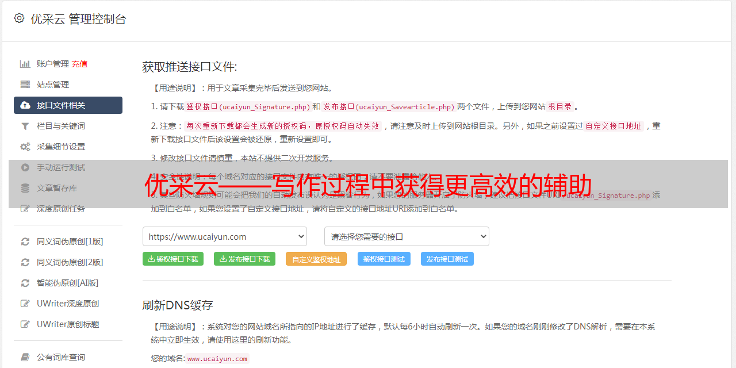Click the gears icon for 采集细节设置
The height and width of the screenshot is (368, 736).
25,147
